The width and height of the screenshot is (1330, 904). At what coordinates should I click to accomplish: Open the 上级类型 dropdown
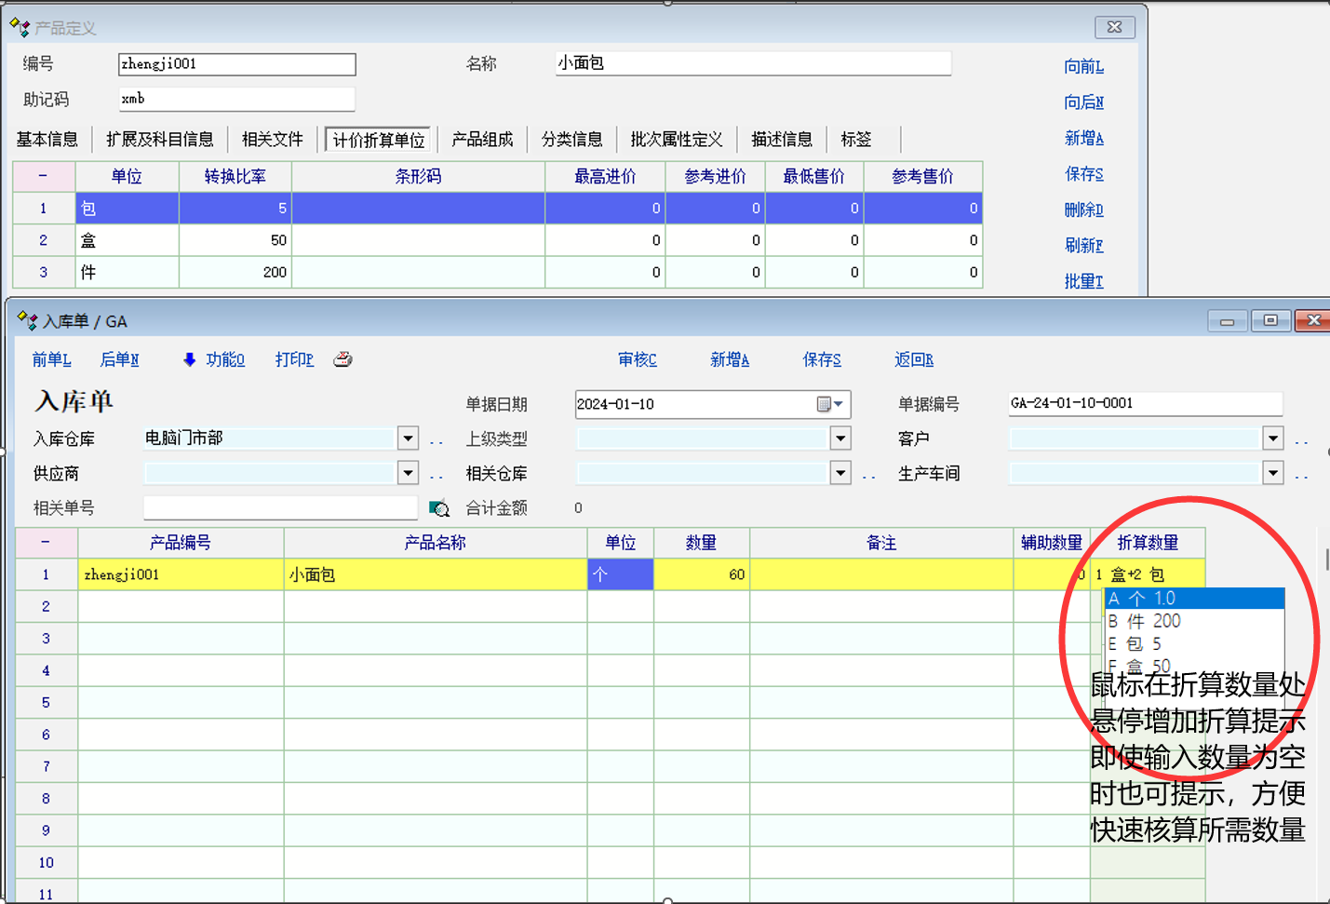pyautogui.click(x=840, y=439)
